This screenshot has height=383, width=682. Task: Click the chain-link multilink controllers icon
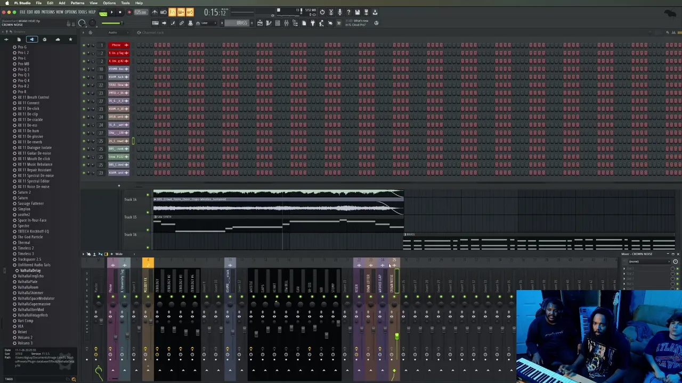click(x=182, y=23)
